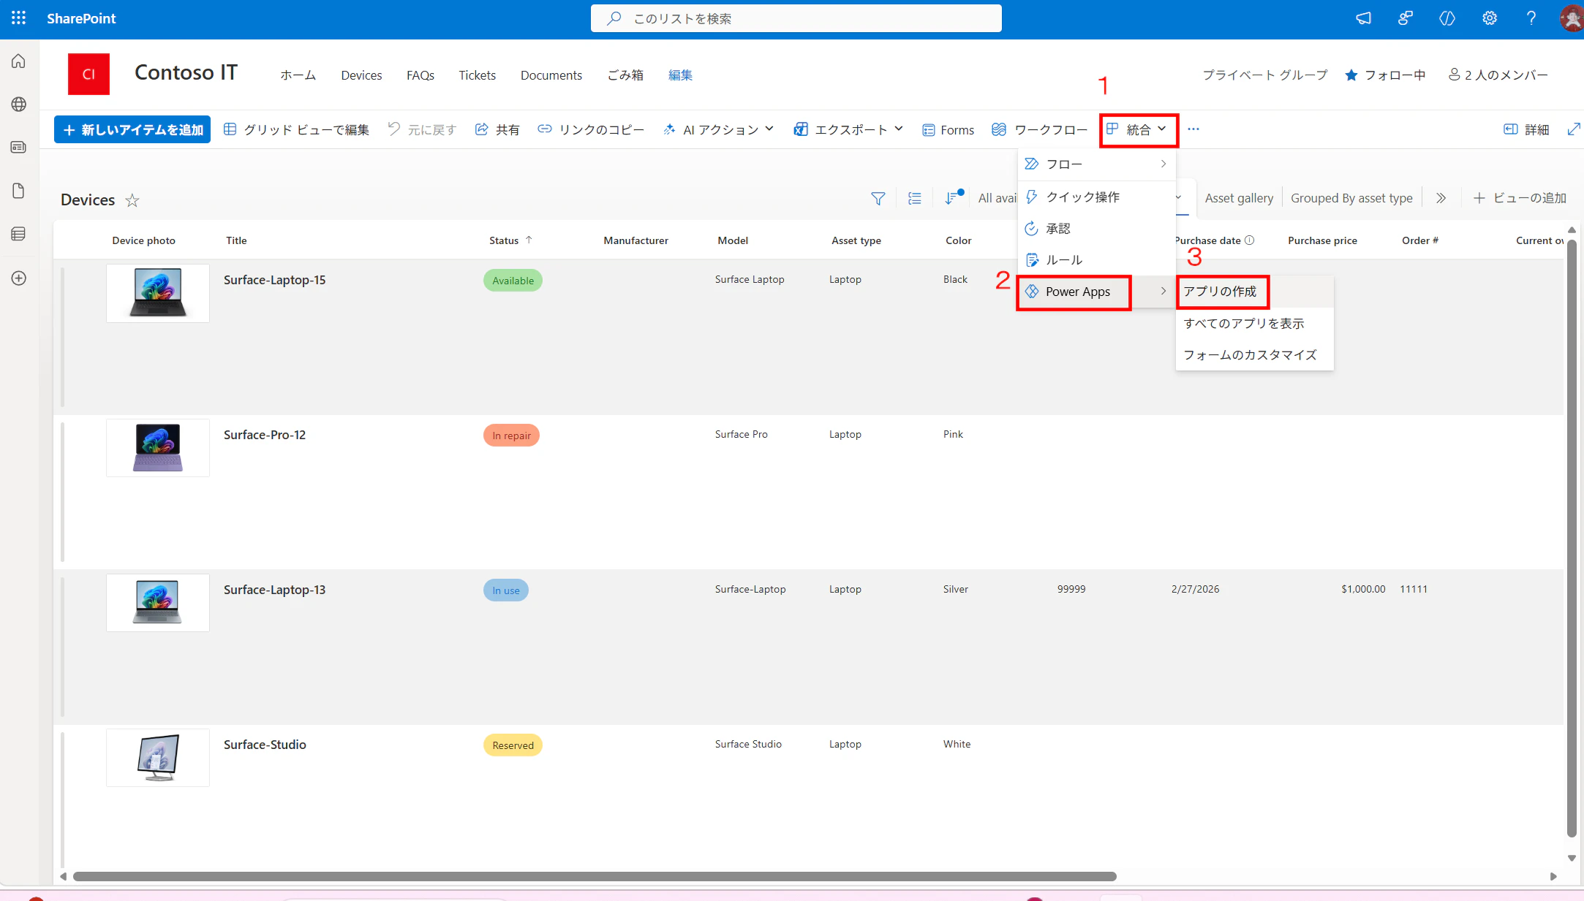Open the lists icon in left rail
Image resolution: width=1584 pixels, height=901 pixels.
19,234
